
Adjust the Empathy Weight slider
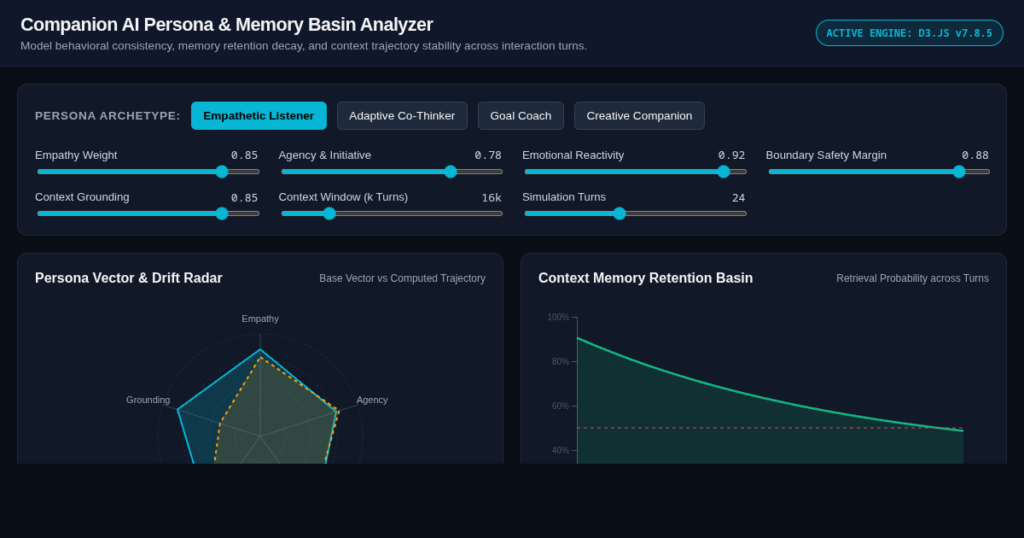pos(148,172)
